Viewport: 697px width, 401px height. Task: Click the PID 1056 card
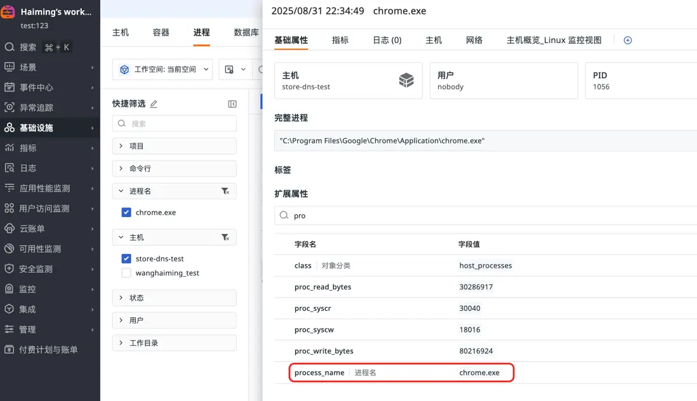641,81
